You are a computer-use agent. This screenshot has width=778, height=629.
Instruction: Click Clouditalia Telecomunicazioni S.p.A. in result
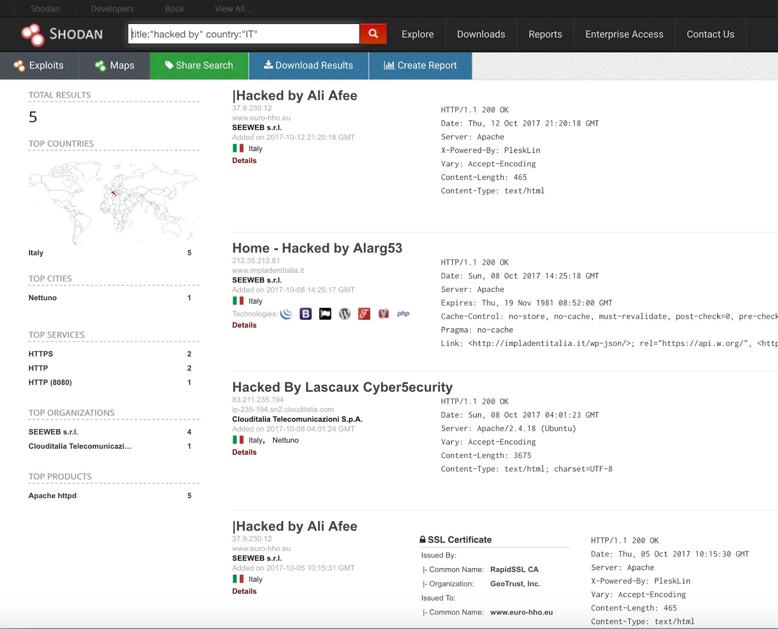[x=297, y=419]
